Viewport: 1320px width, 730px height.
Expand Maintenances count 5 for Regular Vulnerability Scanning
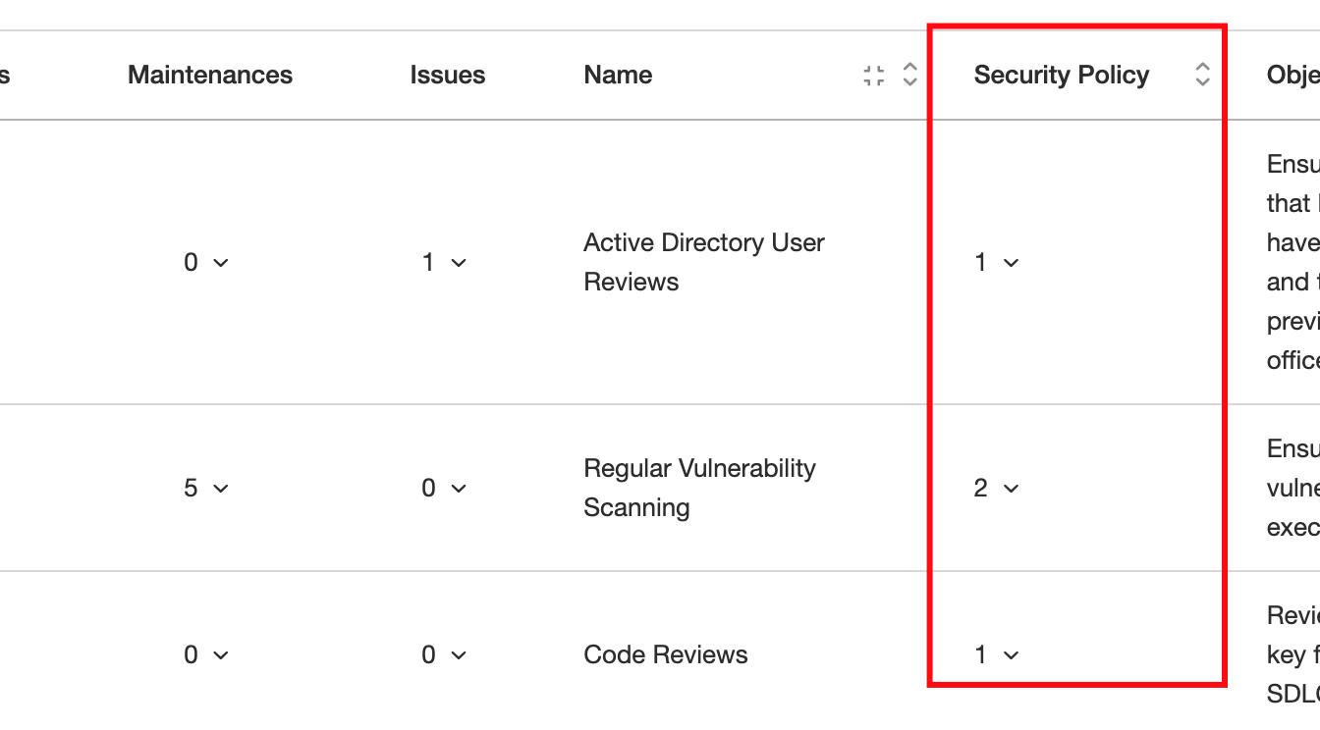click(x=206, y=488)
